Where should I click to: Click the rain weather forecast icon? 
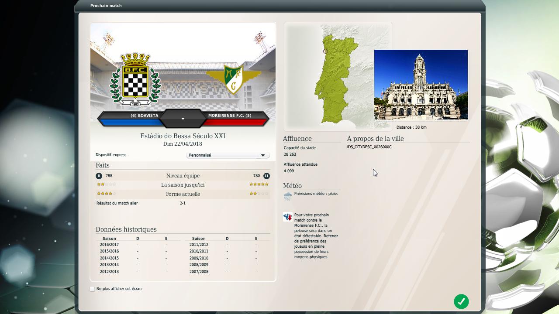pos(287,196)
